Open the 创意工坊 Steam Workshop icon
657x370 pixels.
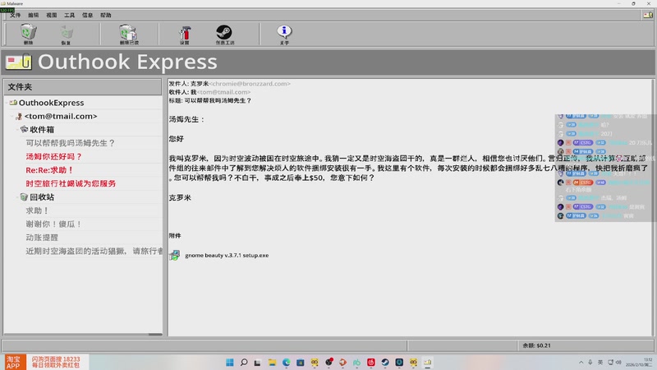224,32
